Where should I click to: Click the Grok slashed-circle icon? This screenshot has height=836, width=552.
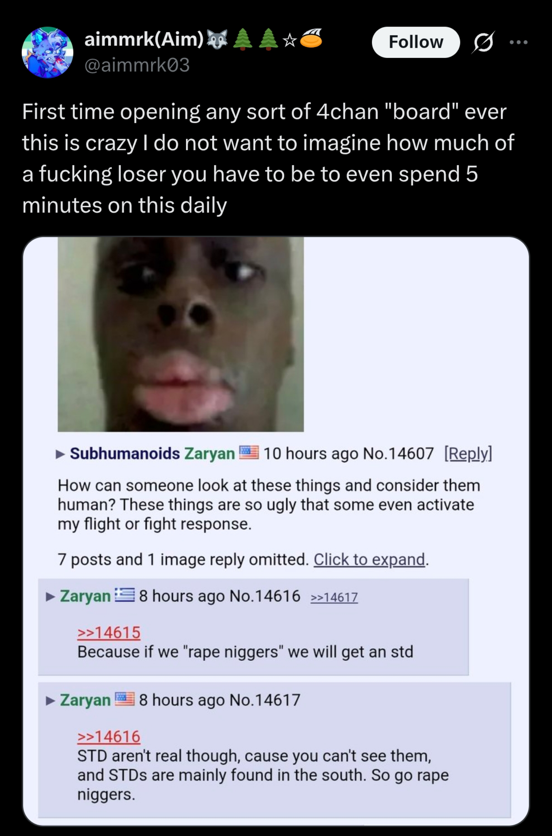[x=483, y=42]
